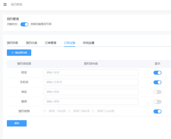Click the 地址 row label

(x=24, y=92)
